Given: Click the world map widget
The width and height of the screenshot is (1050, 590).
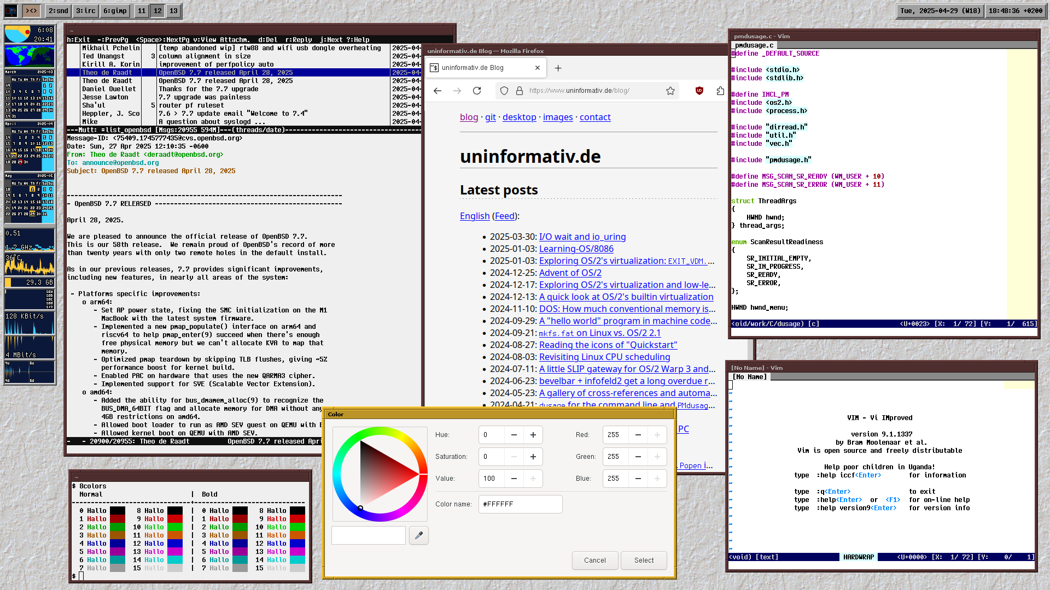Looking at the screenshot, I should coord(30,56).
